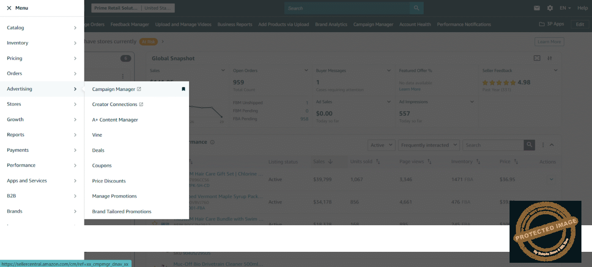Select Coupons in Advertising submenu
Image resolution: width=592 pixels, height=267 pixels.
tap(102, 165)
